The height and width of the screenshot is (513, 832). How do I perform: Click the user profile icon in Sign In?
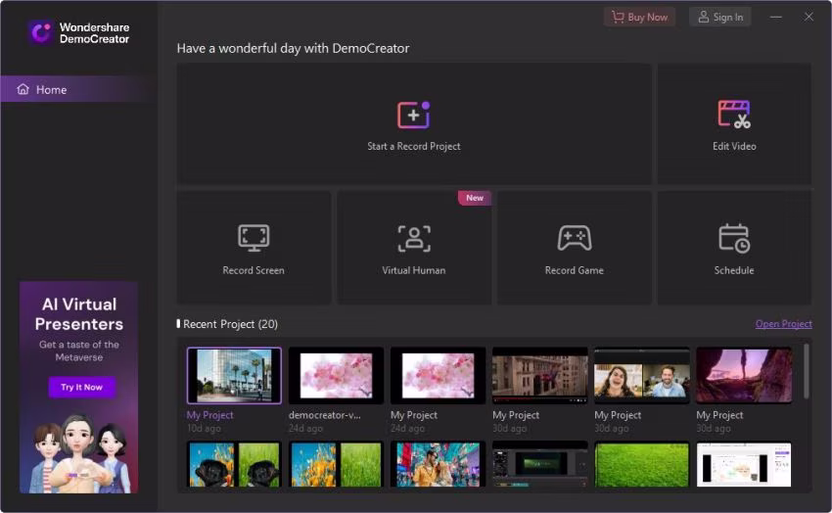click(703, 17)
